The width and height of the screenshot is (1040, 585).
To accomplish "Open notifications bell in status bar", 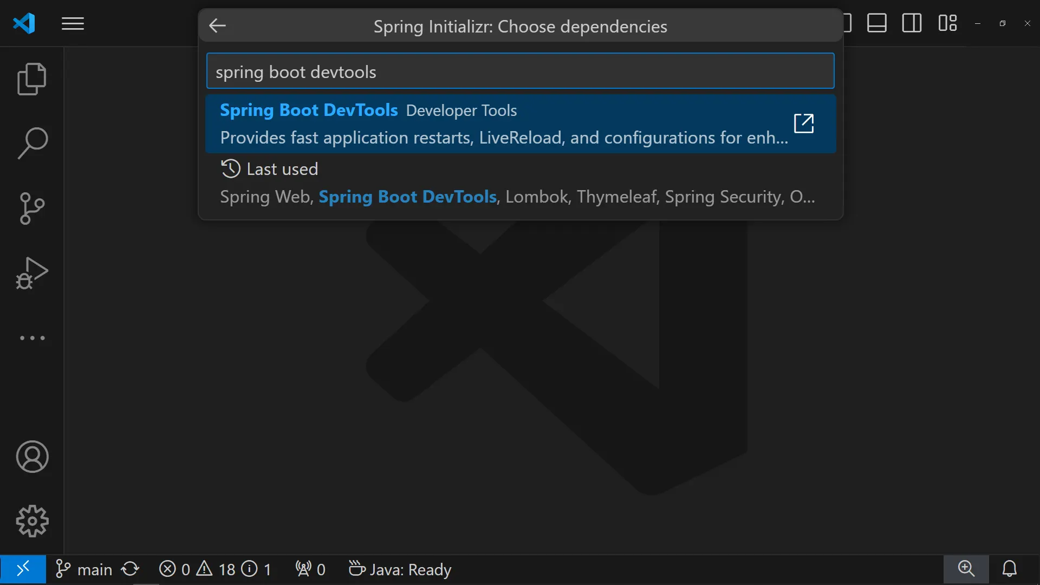I will click(1009, 569).
